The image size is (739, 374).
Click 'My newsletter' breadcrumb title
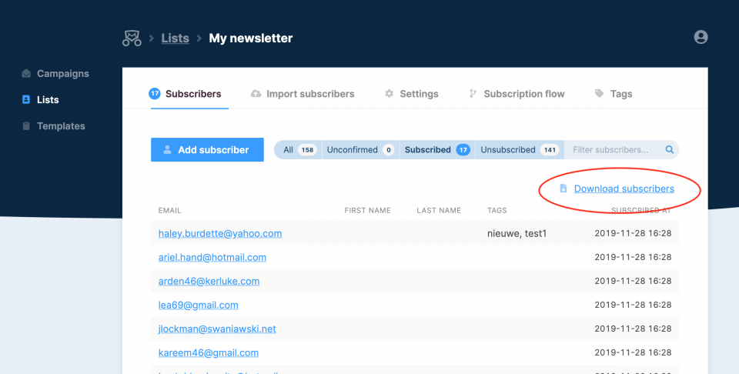tap(251, 38)
